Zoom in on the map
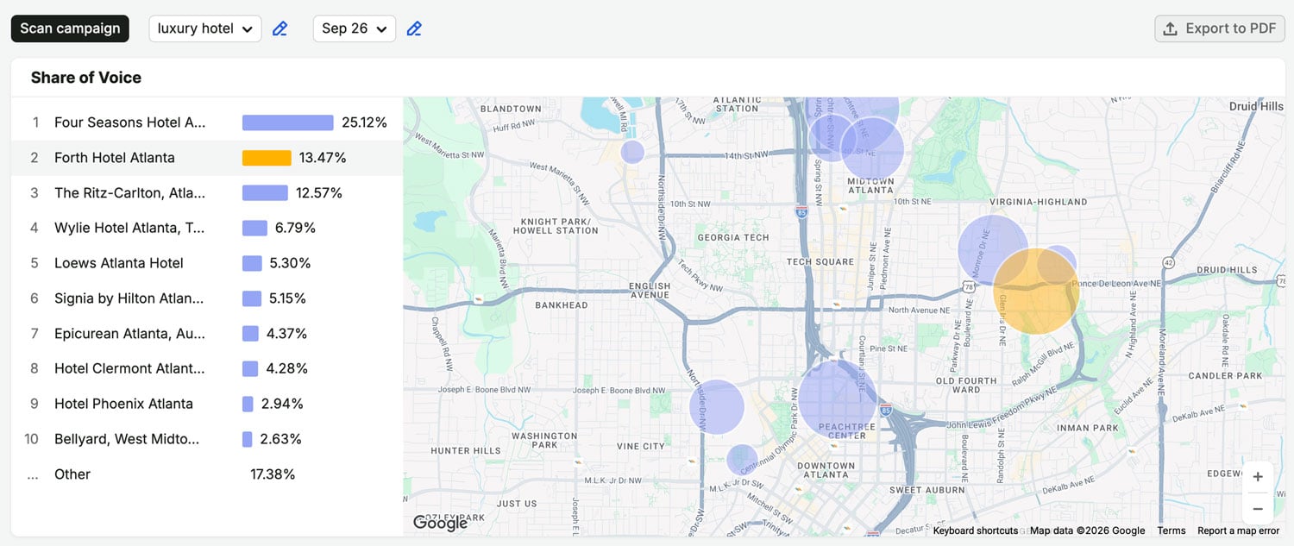Viewport: 1294px width, 546px height. pyautogui.click(x=1258, y=477)
